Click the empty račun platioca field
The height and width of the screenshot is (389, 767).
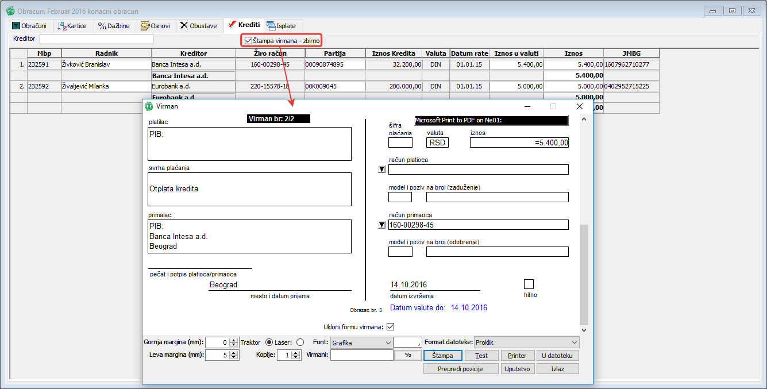478,169
